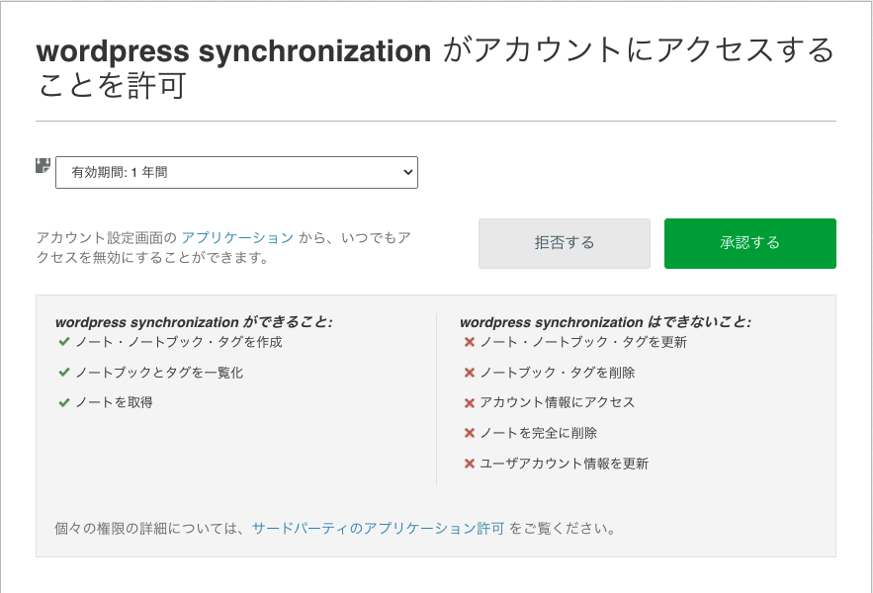
Task: Select the text ノートブック・タグを削除
Action: pos(558,373)
